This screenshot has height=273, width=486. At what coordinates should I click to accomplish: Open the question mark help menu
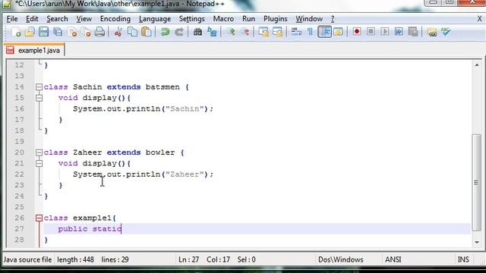(x=333, y=19)
